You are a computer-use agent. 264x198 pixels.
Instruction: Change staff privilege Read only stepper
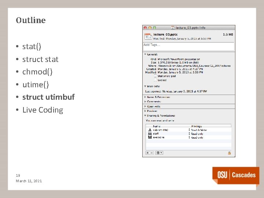(189, 134)
